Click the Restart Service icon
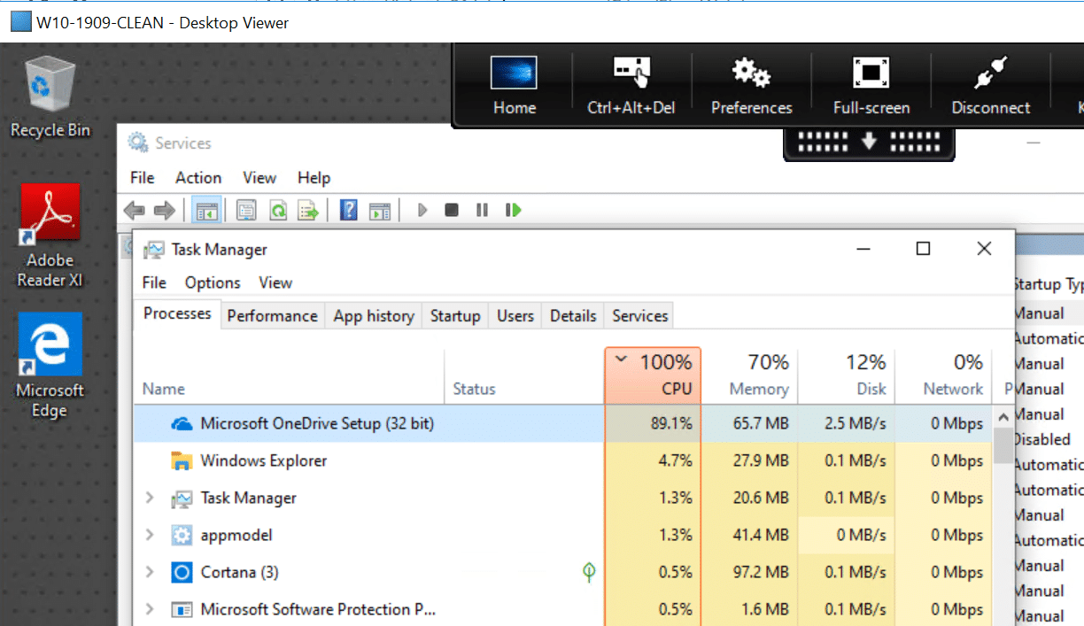The image size is (1084, 626). click(x=513, y=211)
